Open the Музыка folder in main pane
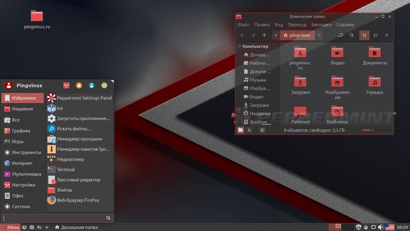The width and height of the screenshot is (410, 231). click(375, 85)
